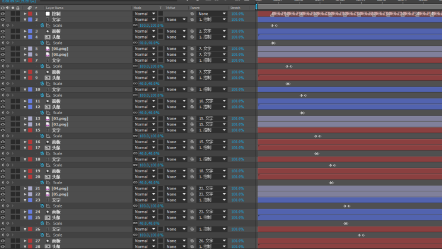
Task: Expand layer 1 控制 with its triangle
Action: 25,14
